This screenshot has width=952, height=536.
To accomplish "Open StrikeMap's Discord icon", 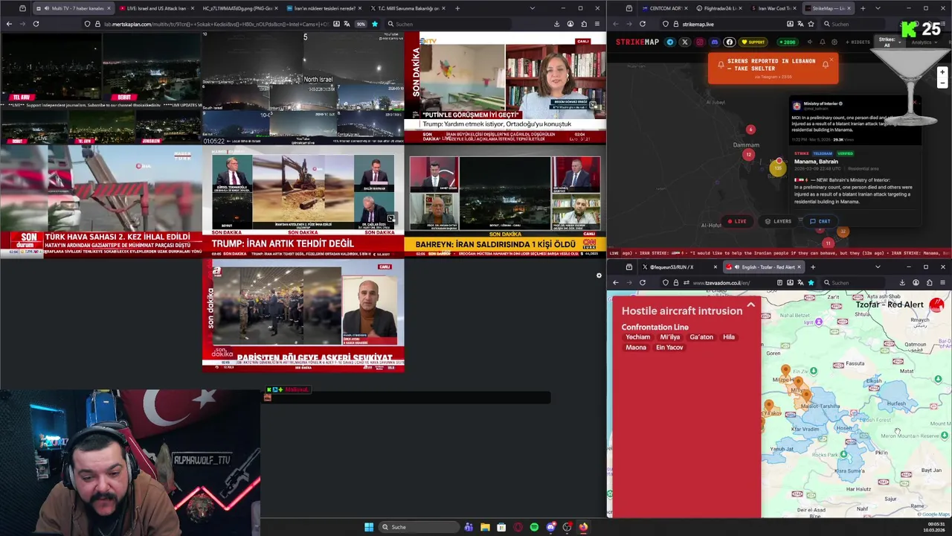I will tap(715, 42).
